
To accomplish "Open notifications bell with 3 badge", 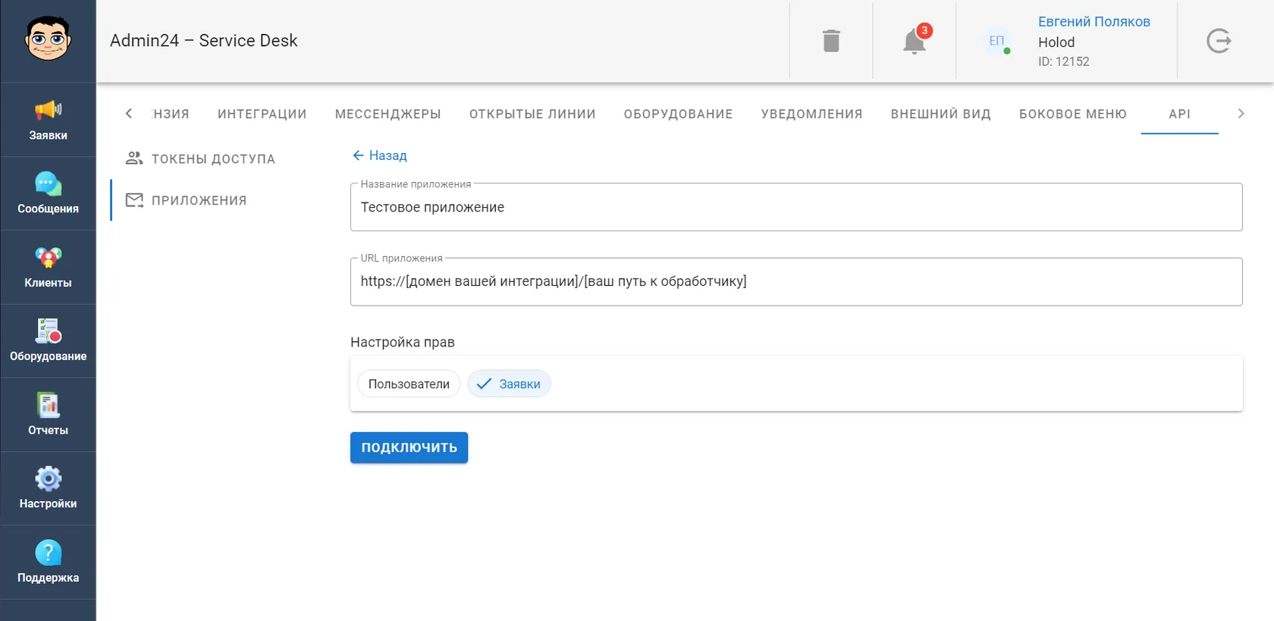I will tap(915, 41).
